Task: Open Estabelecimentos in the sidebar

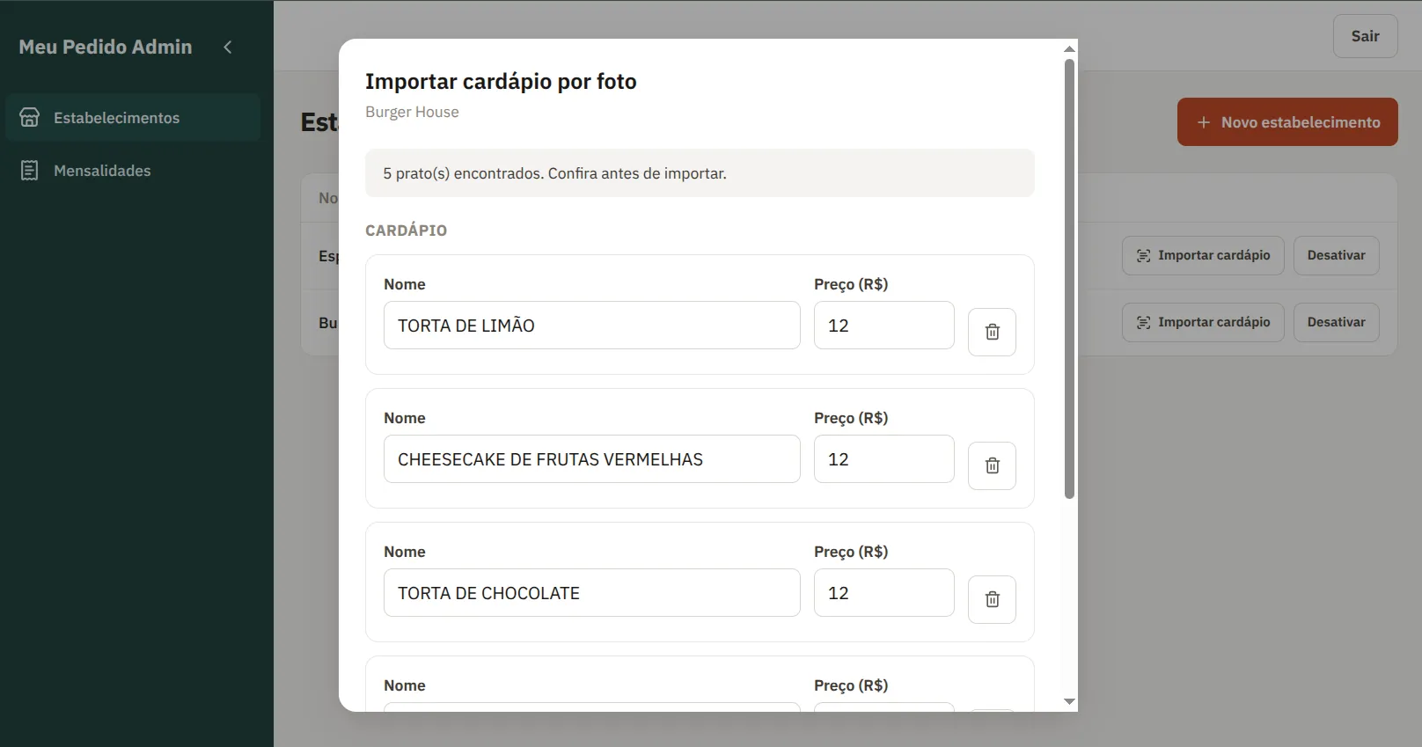Action: (133, 117)
